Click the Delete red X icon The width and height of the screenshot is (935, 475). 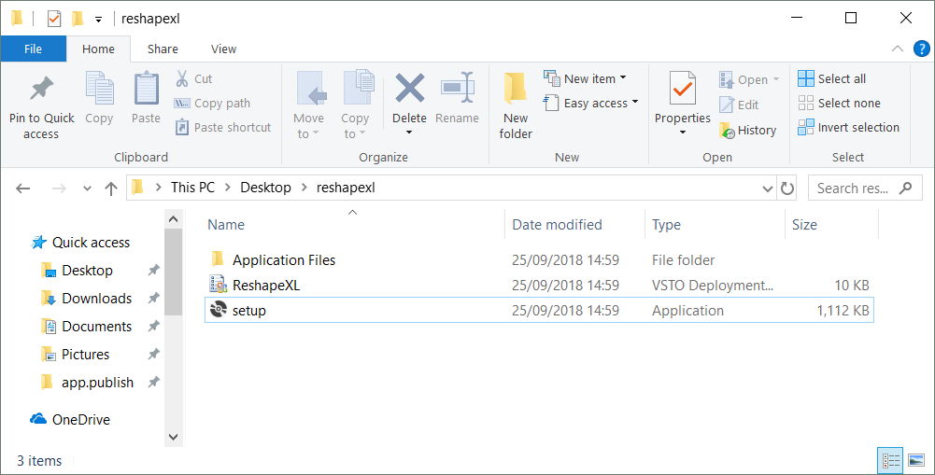tap(410, 89)
